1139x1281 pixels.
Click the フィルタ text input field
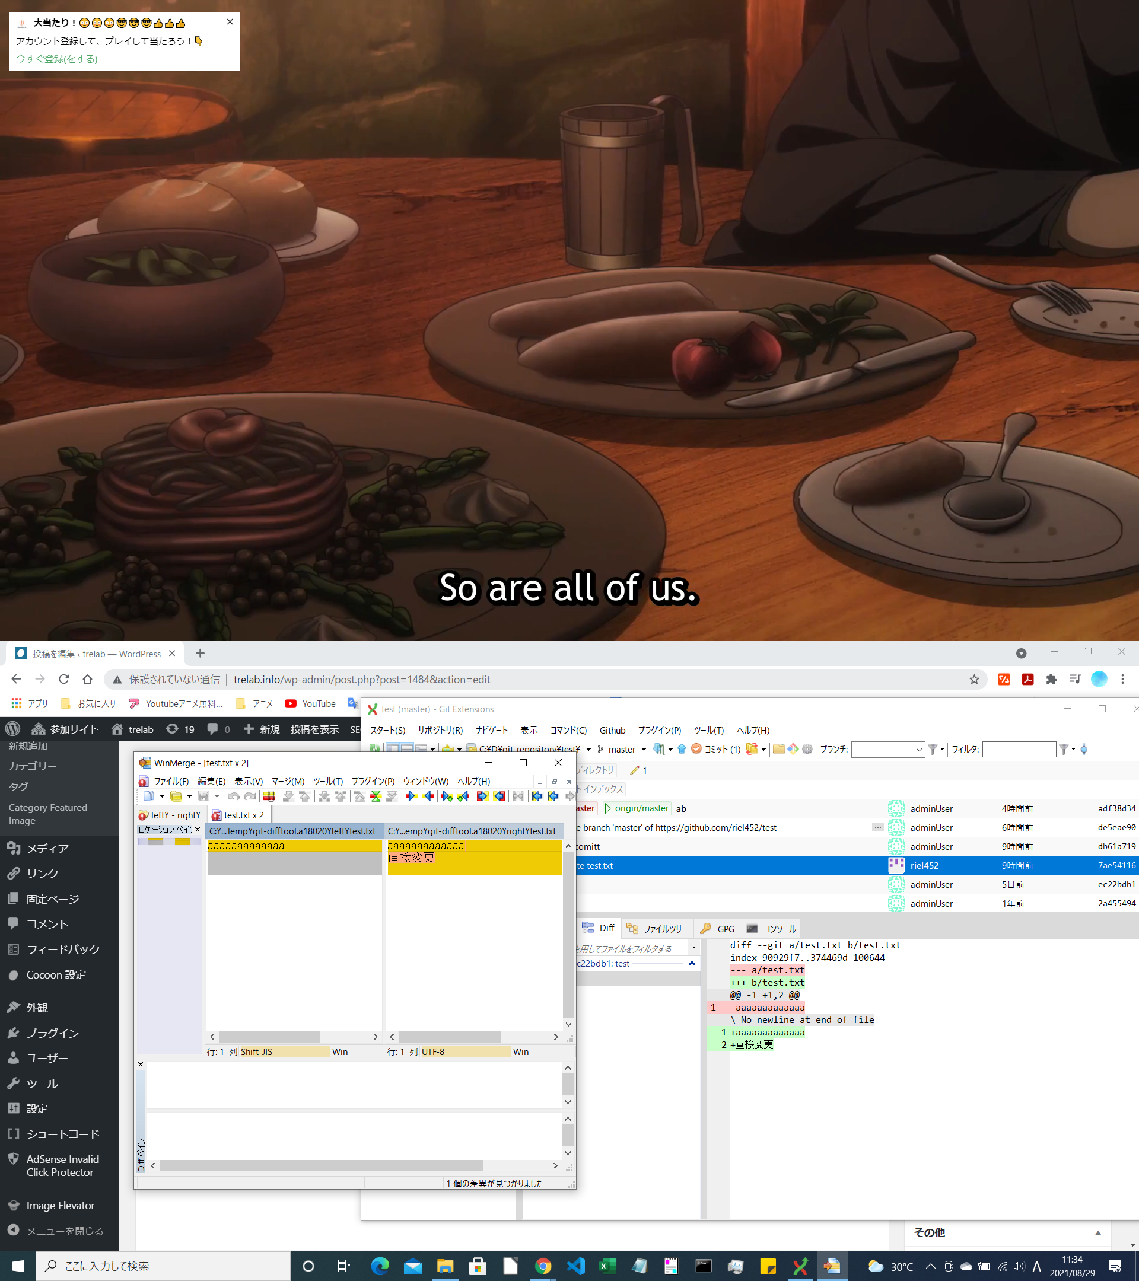(x=1019, y=749)
